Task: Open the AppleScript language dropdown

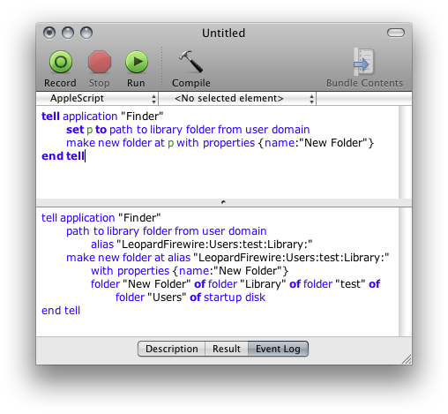Action: pos(97,98)
